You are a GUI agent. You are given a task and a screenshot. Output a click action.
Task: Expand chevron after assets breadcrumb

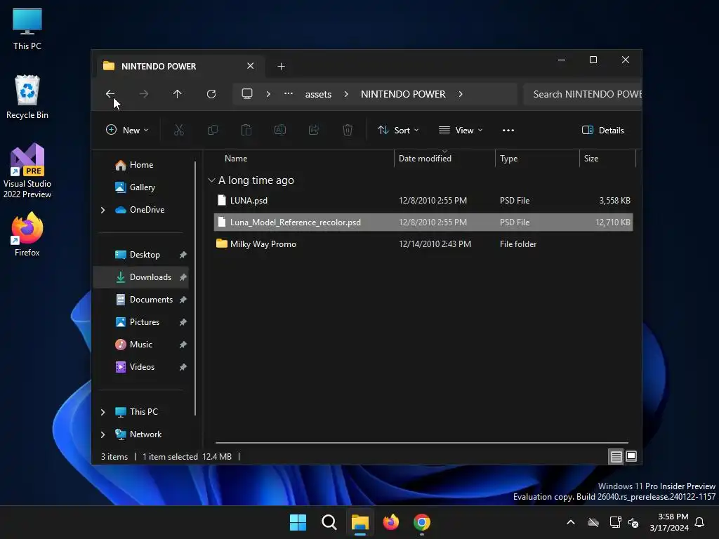346,94
